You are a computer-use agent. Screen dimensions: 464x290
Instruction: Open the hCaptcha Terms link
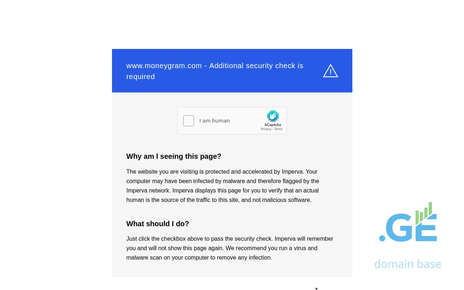[278, 129]
